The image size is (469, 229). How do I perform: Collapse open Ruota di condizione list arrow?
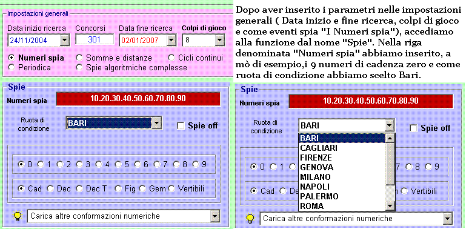pos(390,125)
